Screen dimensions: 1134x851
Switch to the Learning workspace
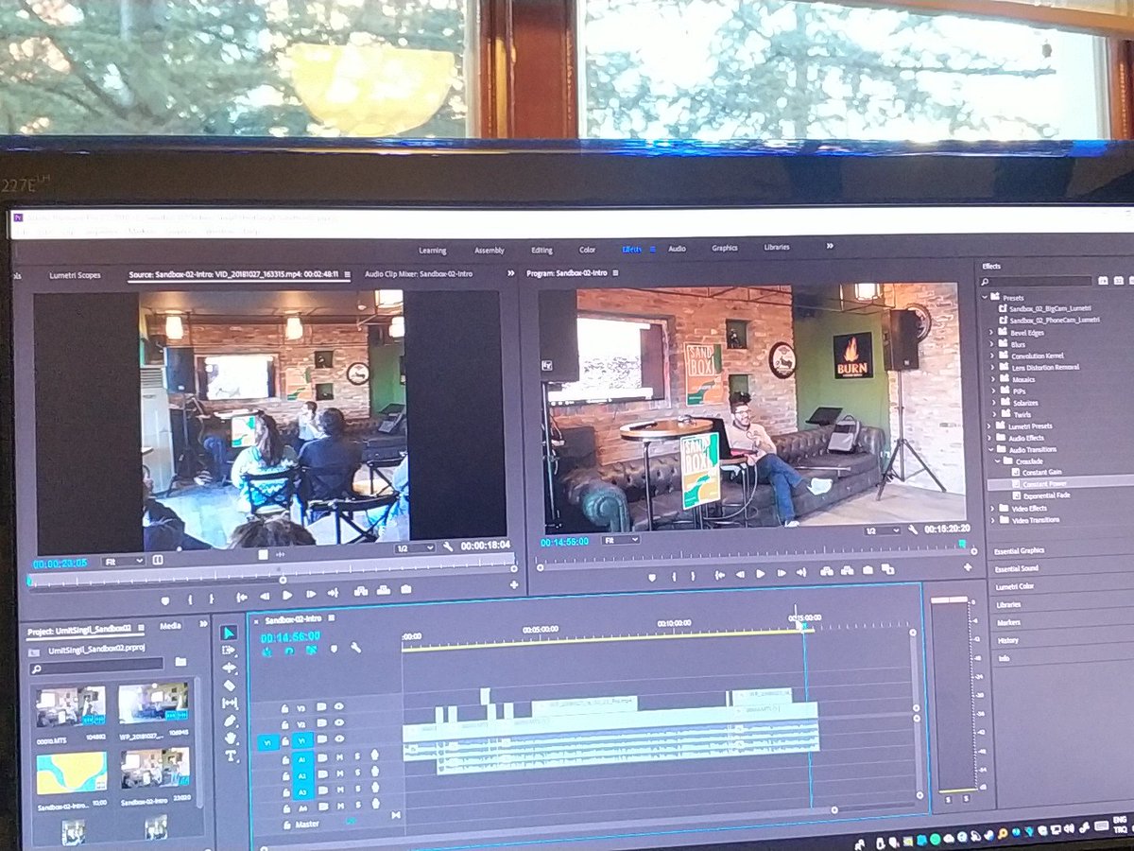433,251
